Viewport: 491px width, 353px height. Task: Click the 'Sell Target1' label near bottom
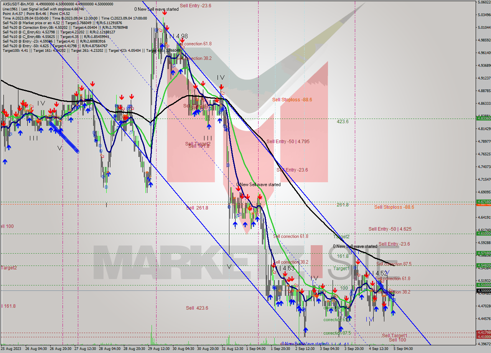395,336
